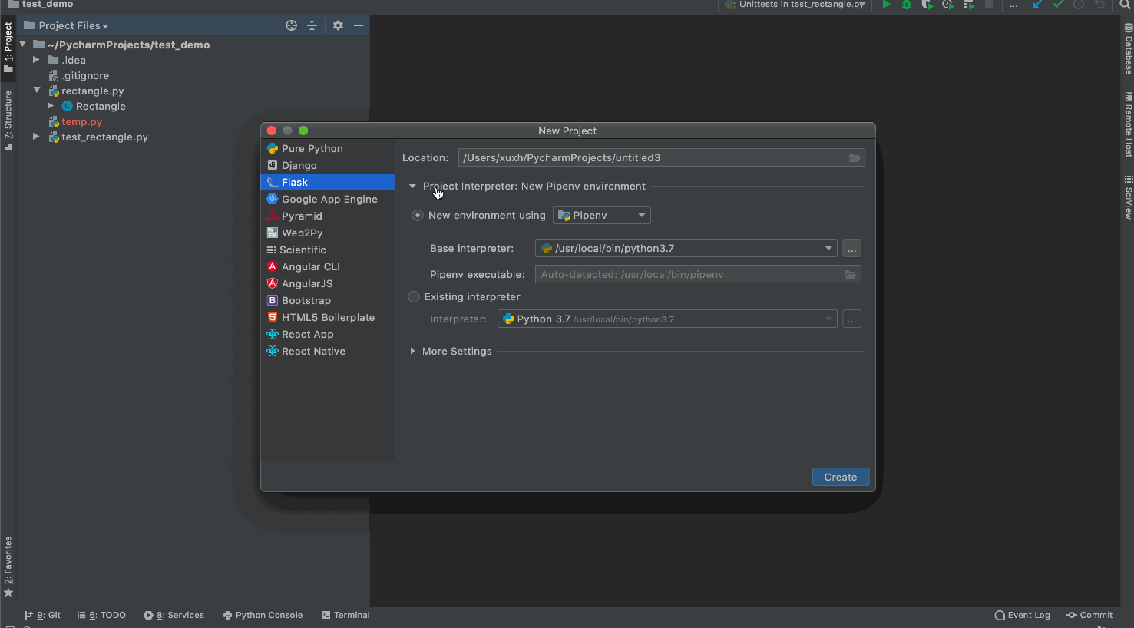Expand the test_rectangle.py node
This screenshot has height=628, width=1134.
pos(36,137)
